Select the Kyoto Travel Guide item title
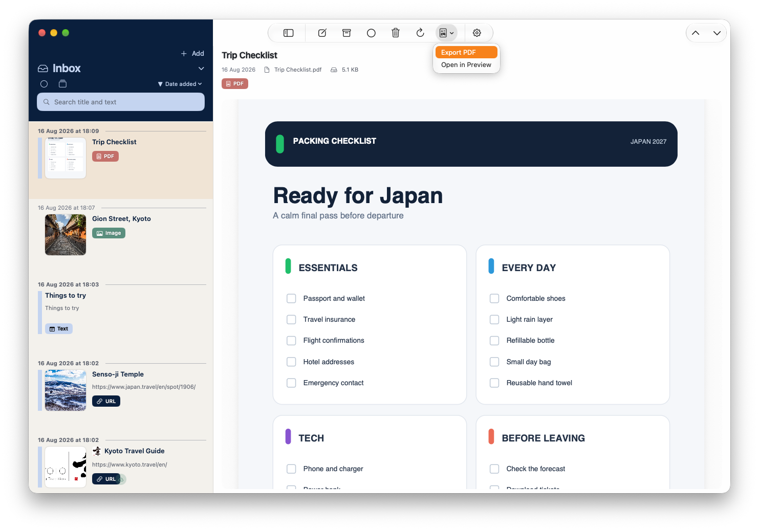Screen dimensions: 759x531 pyautogui.click(x=135, y=451)
